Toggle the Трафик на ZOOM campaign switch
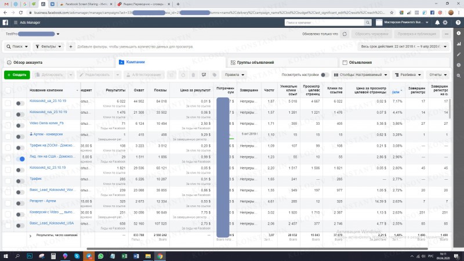The width and height of the screenshot is (464, 261). click(x=20, y=148)
